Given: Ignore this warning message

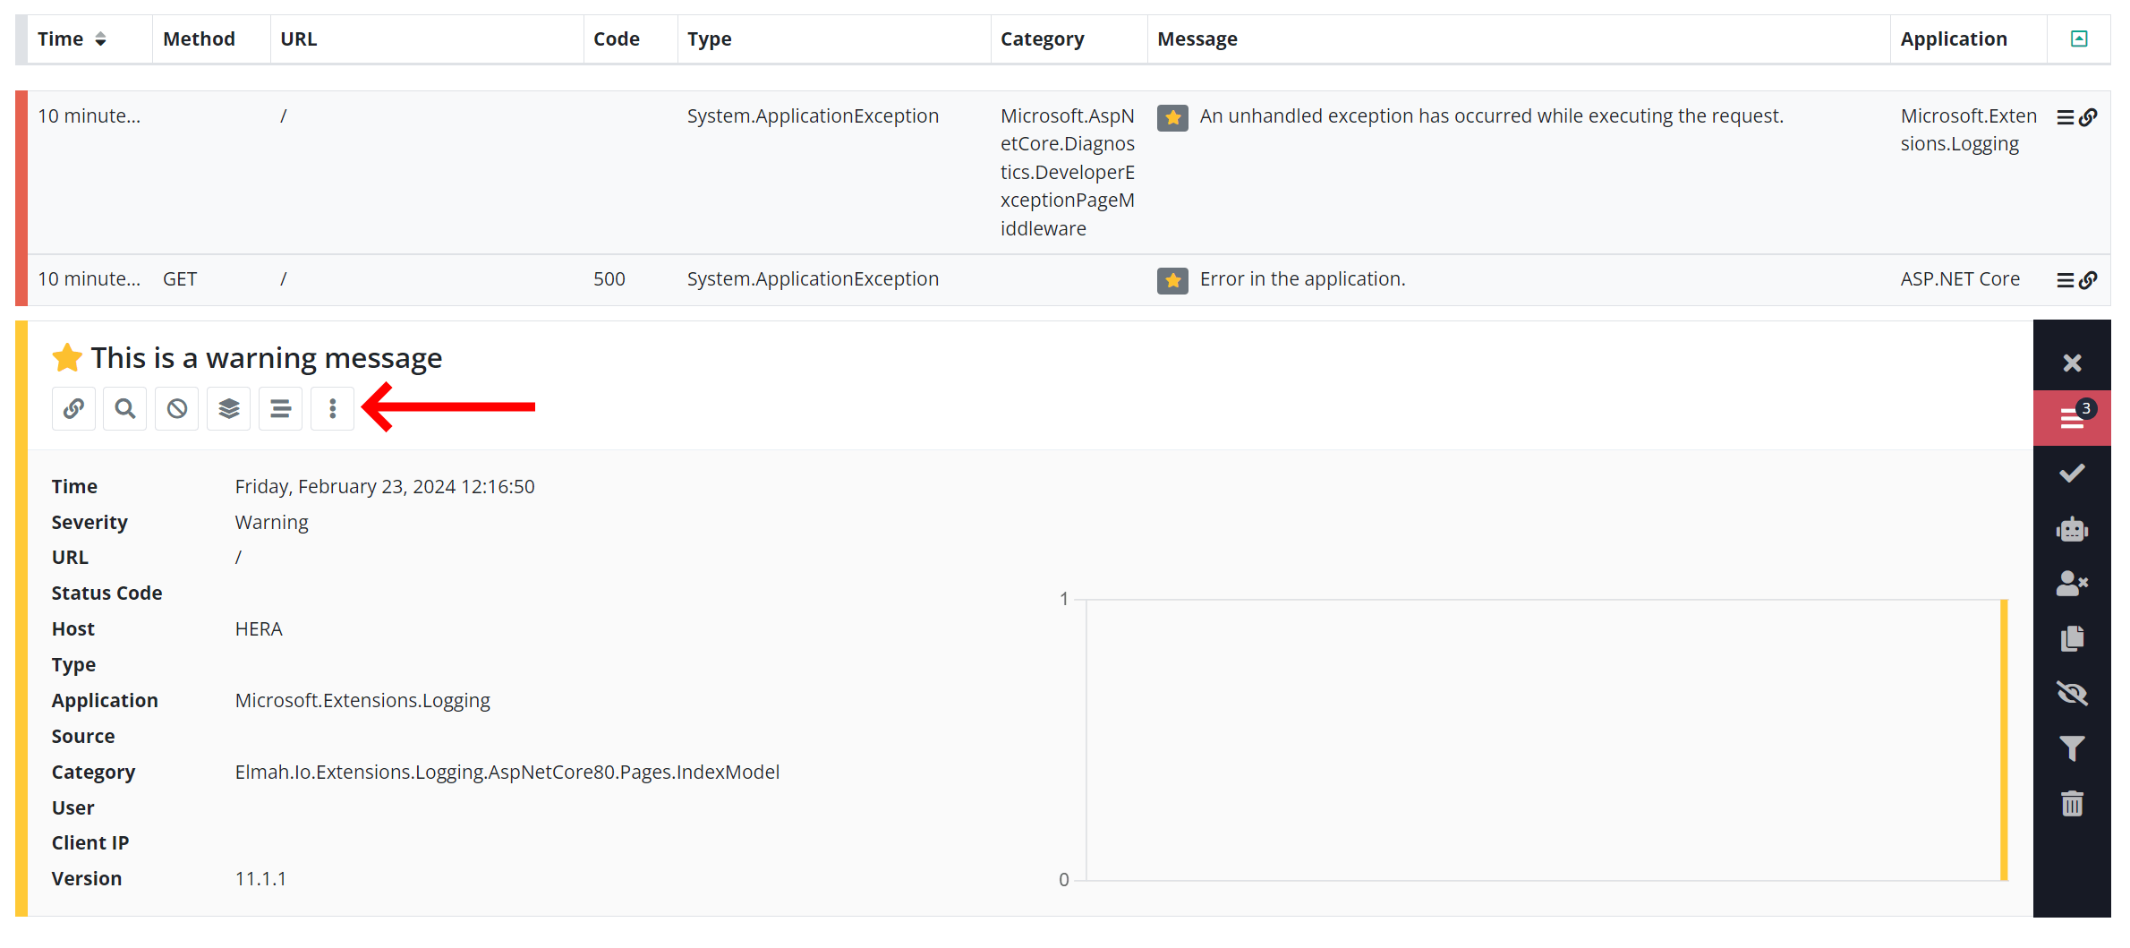Looking at the screenshot, I should (176, 408).
